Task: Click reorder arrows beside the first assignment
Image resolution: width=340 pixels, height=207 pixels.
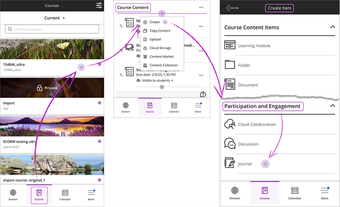Action: coord(121,26)
